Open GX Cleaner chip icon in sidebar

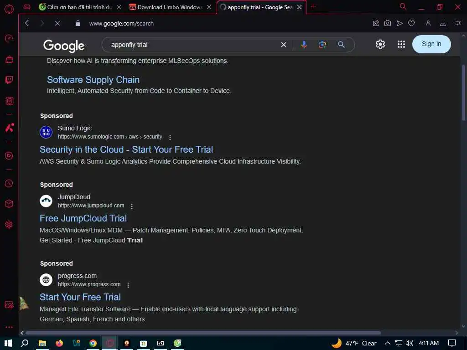[x=9, y=101]
